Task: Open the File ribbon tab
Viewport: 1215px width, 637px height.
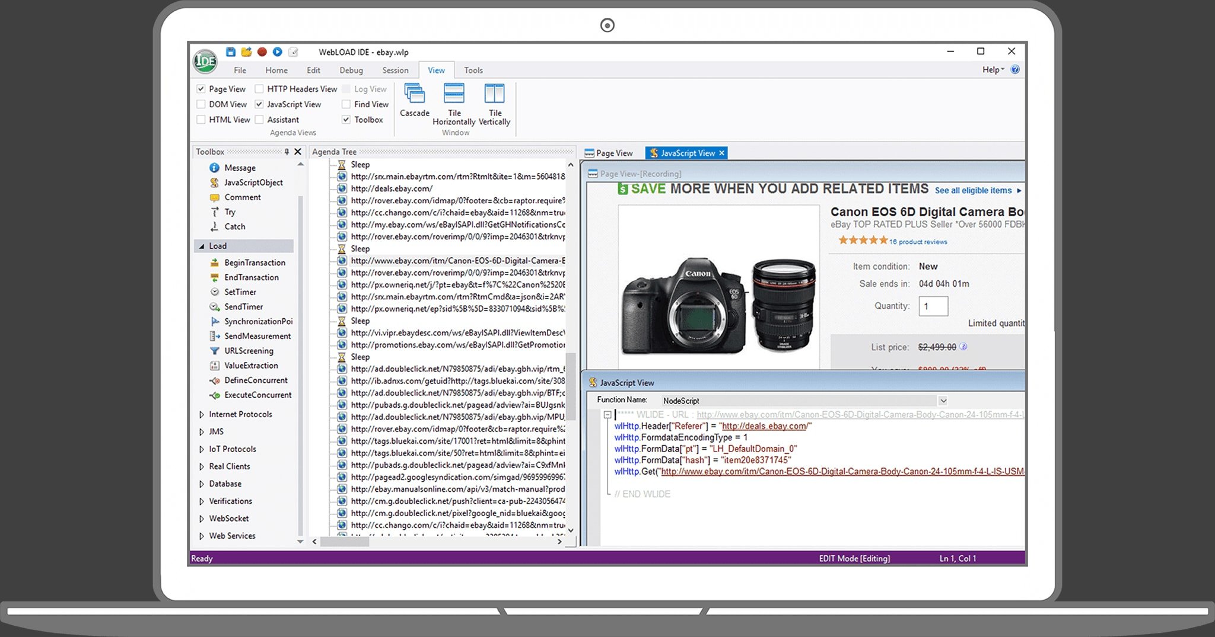Action: click(x=240, y=70)
